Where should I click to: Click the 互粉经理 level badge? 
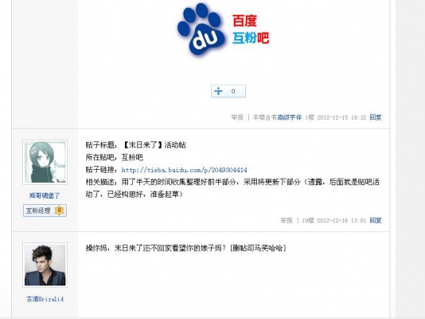pyautogui.click(x=45, y=211)
